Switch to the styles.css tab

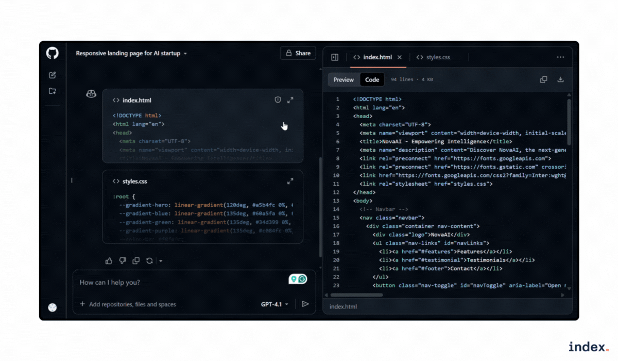[x=433, y=57]
